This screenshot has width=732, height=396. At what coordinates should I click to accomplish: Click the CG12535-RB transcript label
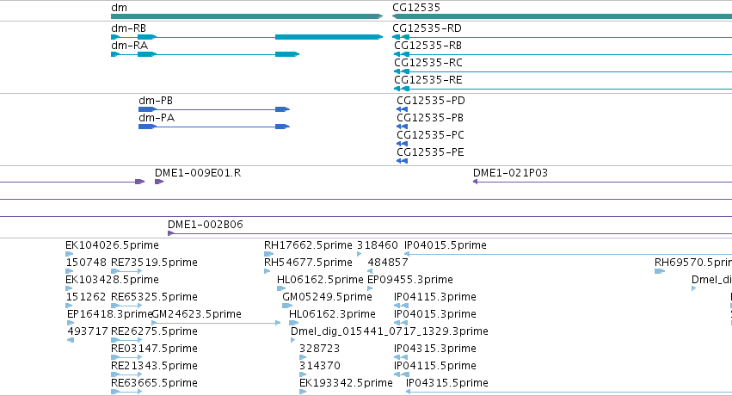[x=428, y=46]
